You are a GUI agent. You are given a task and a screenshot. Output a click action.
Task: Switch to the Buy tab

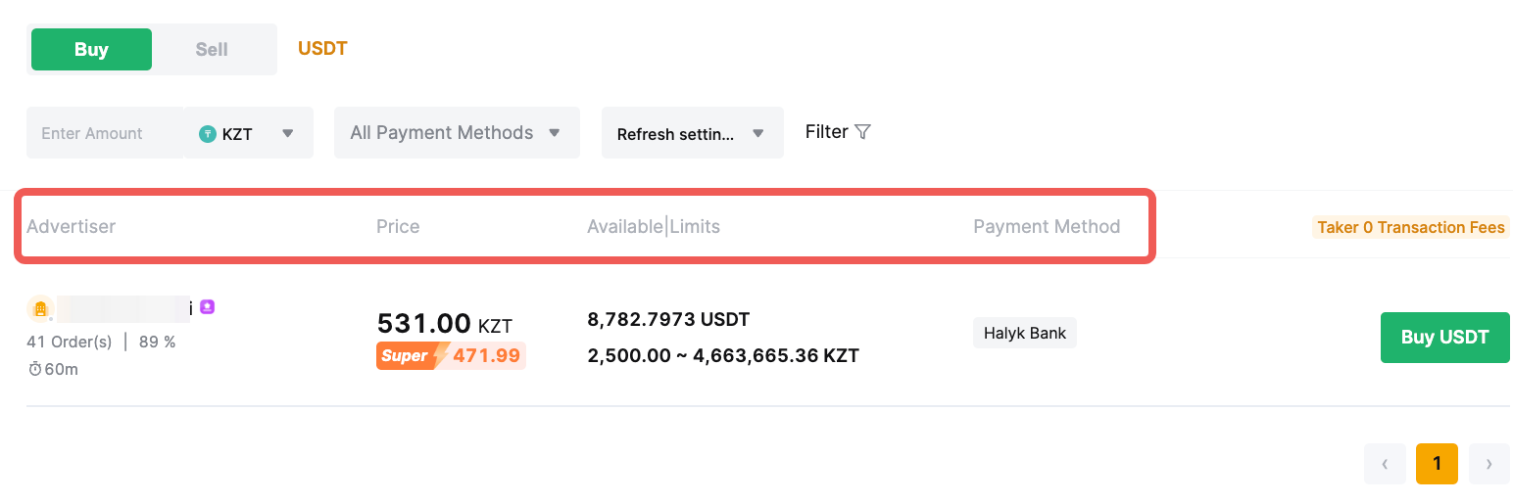point(91,50)
